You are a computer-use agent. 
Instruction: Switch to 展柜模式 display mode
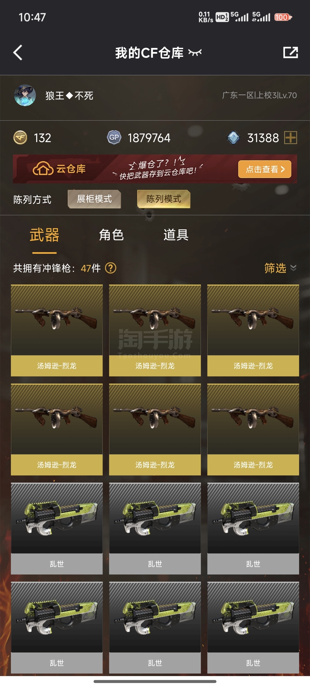click(94, 199)
